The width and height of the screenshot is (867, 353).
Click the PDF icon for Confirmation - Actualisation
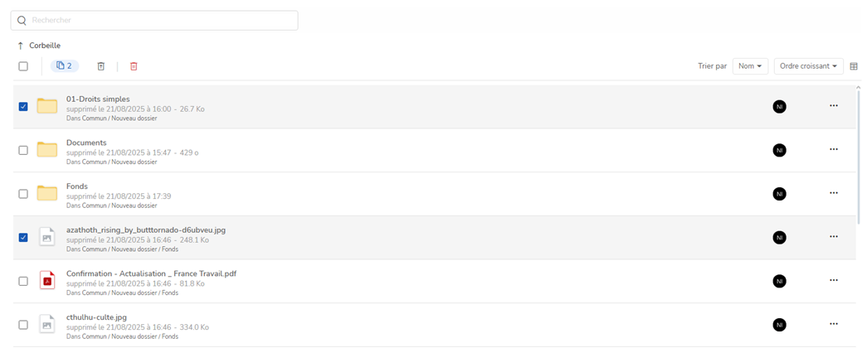tap(47, 281)
